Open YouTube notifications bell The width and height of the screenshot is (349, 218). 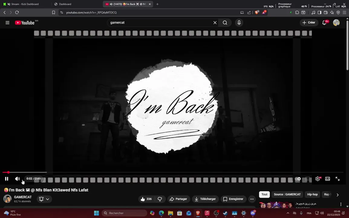coord(325,22)
